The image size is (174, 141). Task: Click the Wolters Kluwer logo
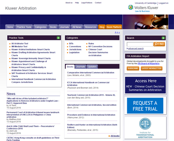(x=143, y=9)
